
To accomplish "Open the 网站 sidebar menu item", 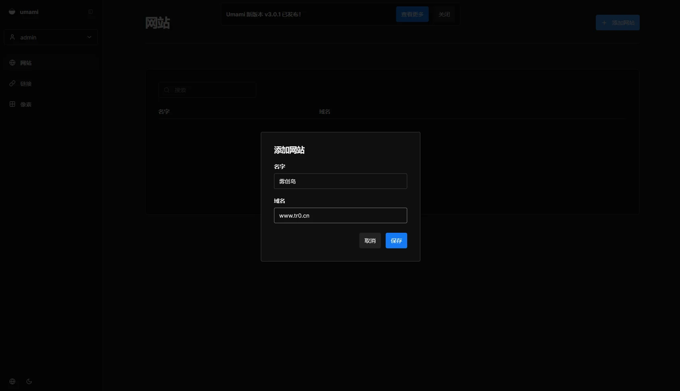I will 26,63.
